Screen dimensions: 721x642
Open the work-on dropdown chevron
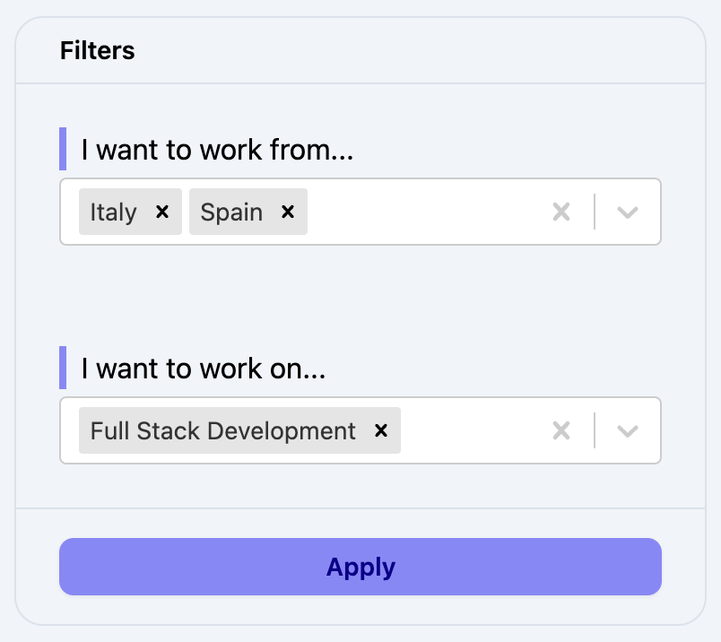628,431
